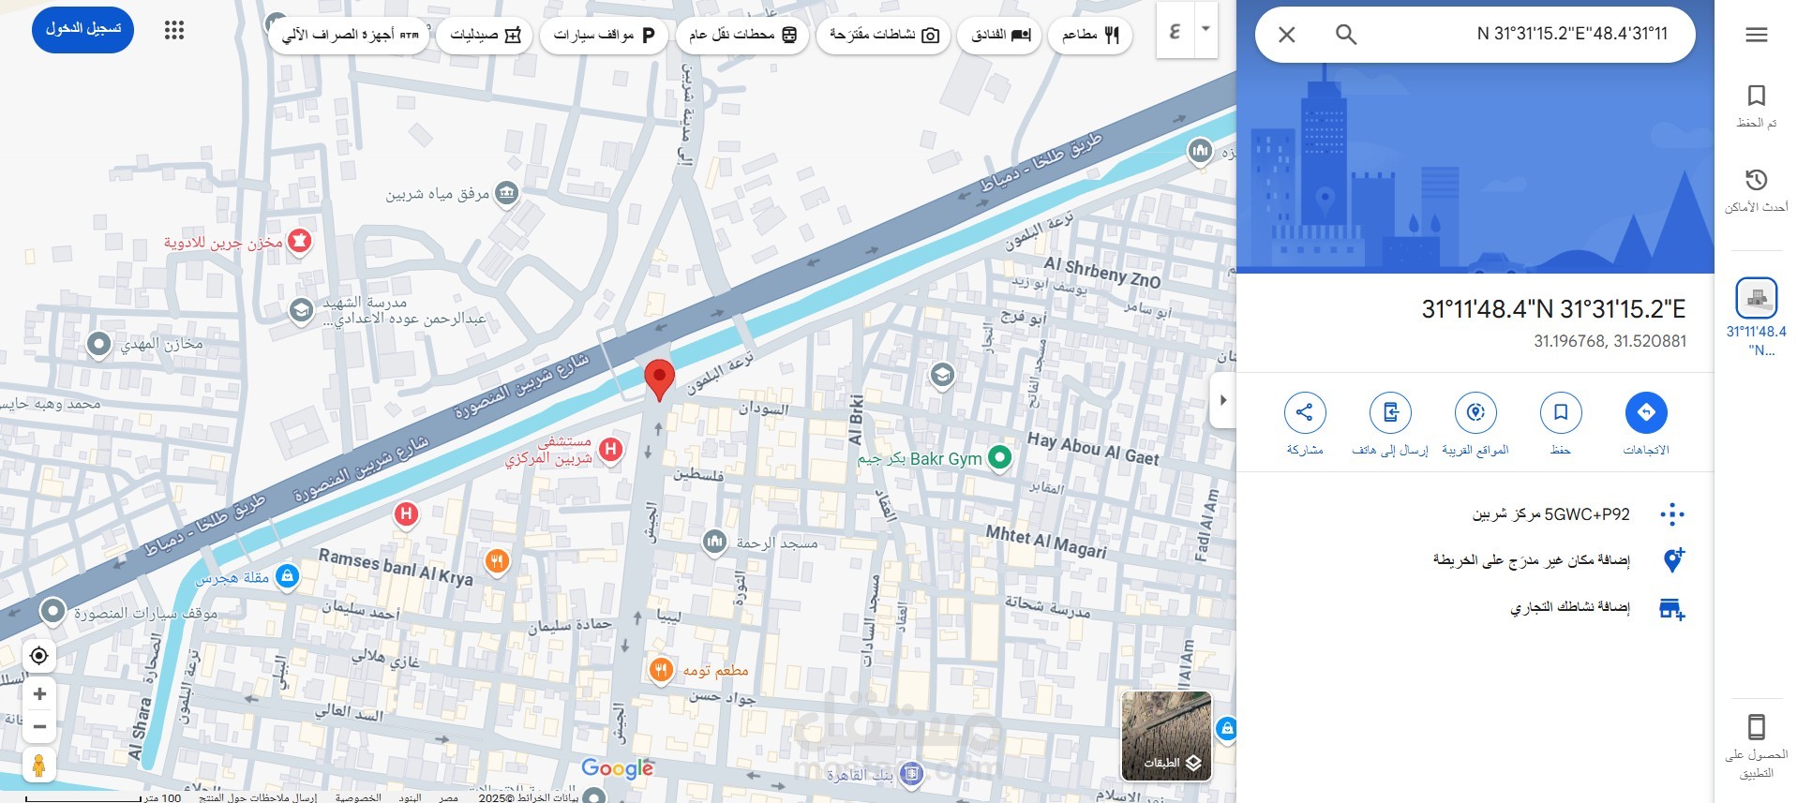Show my location with the target icon
Image resolution: width=1797 pixels, height=803 pixels.
(39, 655)
